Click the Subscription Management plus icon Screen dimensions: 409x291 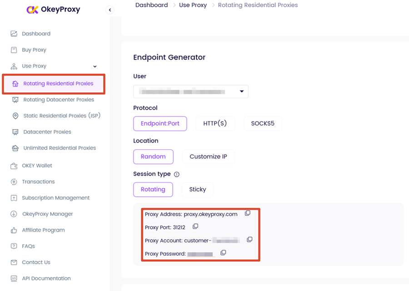click(14, 198)
